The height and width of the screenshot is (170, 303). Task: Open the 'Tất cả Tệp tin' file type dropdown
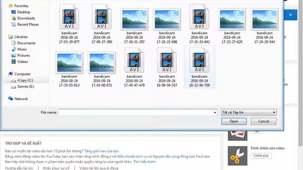coord(249,112)
